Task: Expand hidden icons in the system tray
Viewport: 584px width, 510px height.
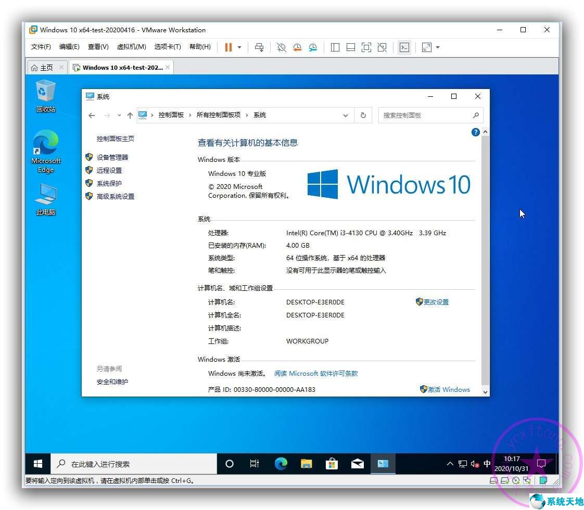Action: point(450,463)
